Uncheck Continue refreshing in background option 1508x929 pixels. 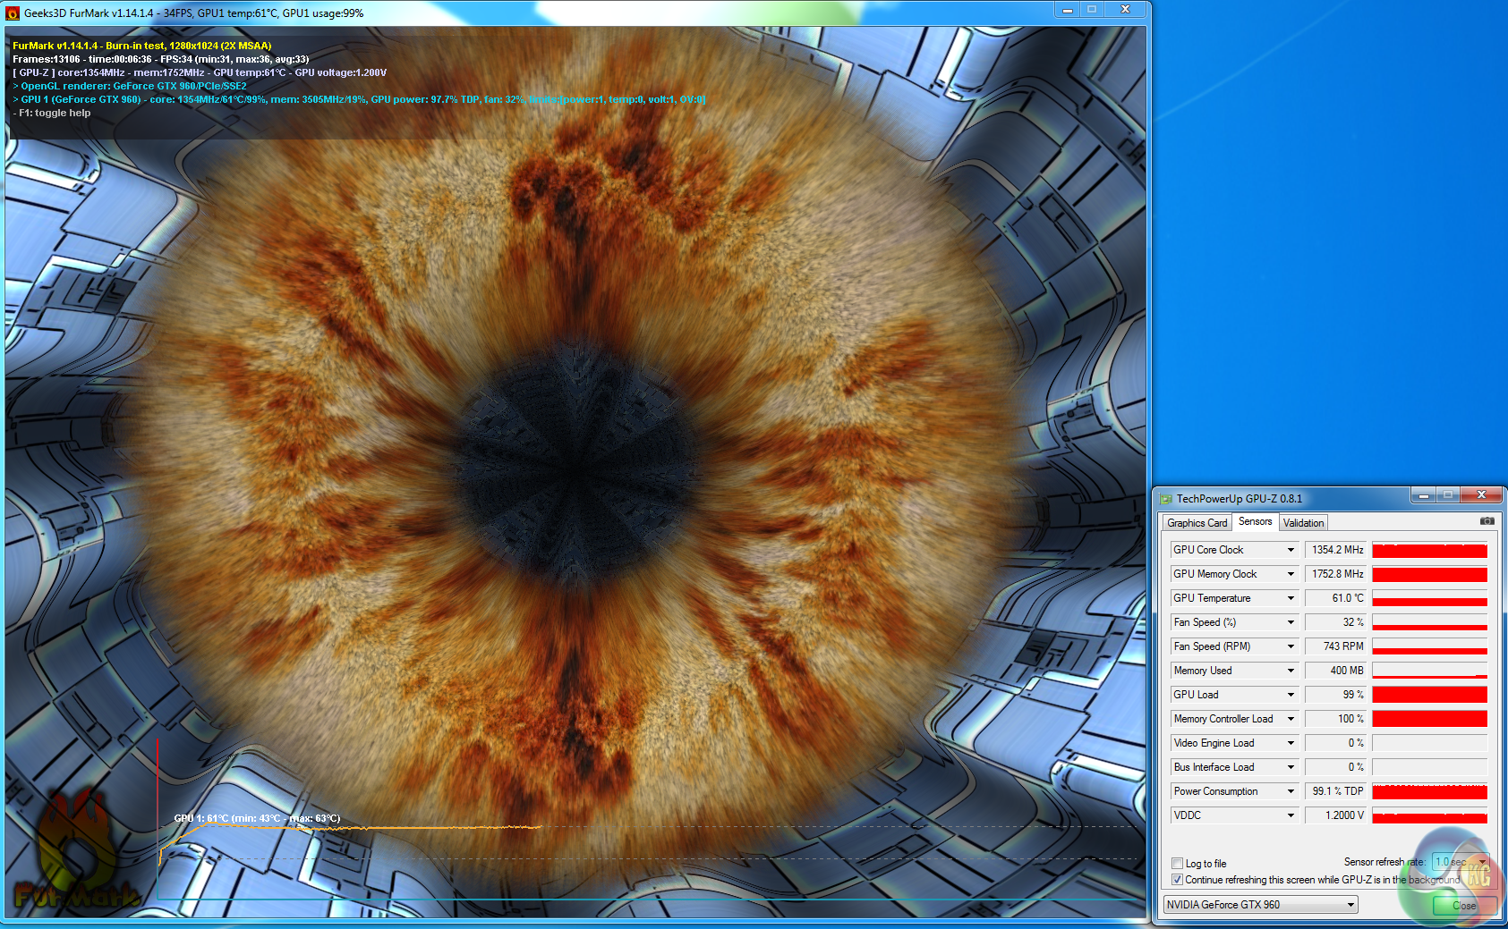[x=1178, y=880]
